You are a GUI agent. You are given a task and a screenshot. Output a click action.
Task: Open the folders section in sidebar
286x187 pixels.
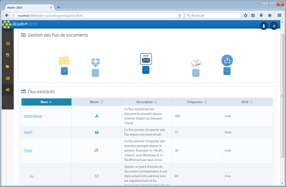click(x=8, y=66)
